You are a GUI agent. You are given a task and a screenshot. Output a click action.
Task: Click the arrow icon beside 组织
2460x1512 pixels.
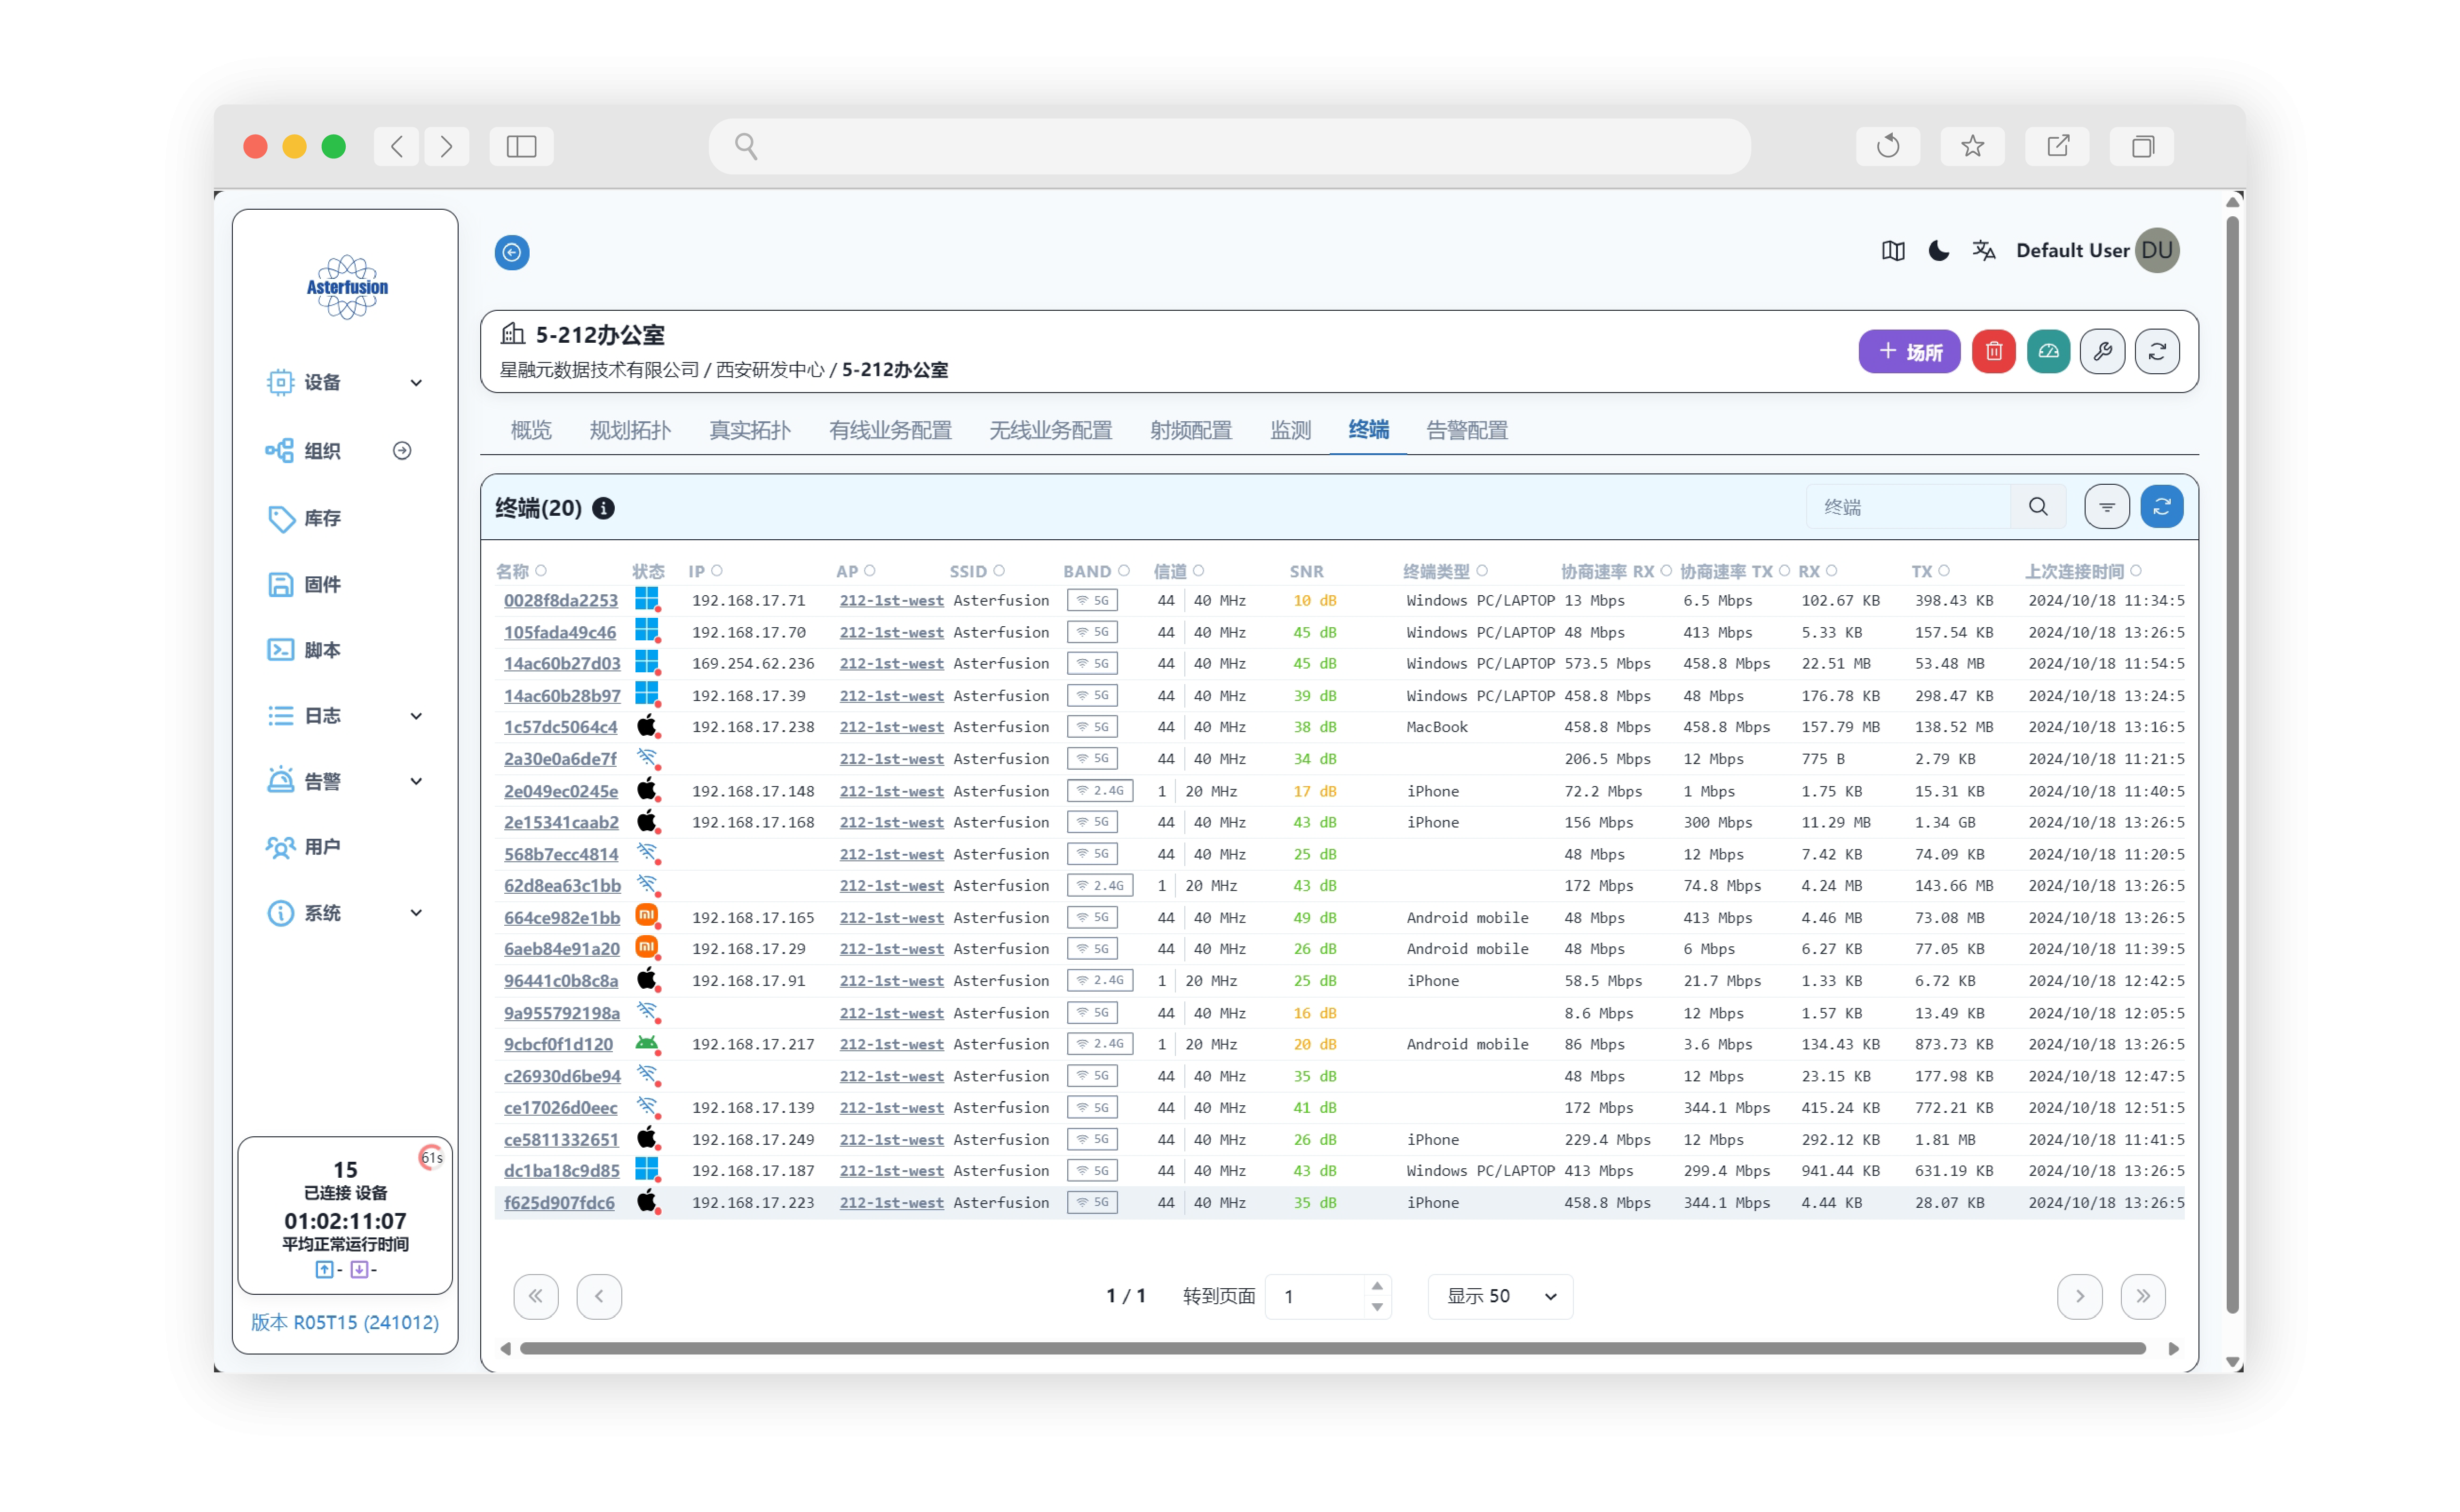401,451
